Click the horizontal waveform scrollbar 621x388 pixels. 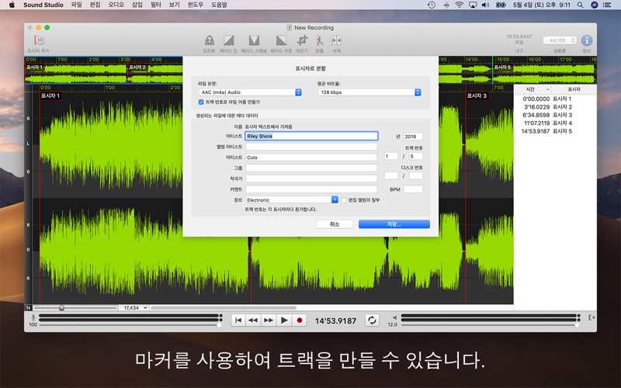(x=224, y=307)
